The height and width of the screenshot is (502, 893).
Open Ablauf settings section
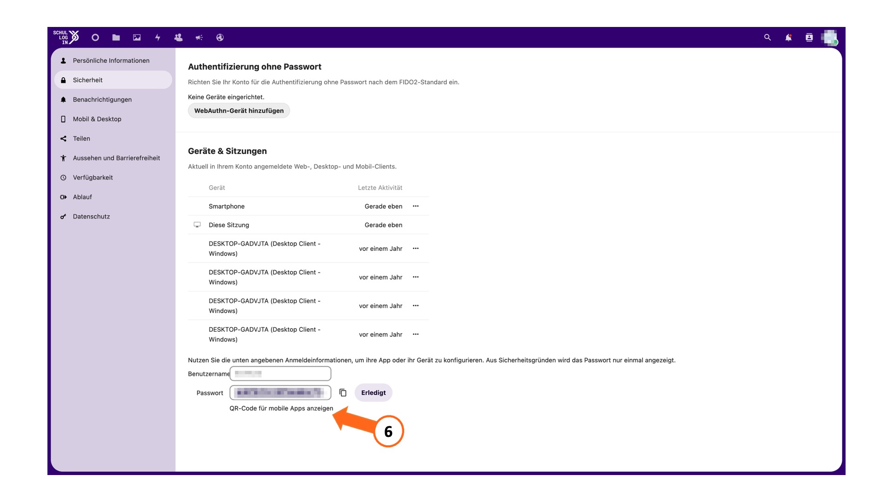[113, 197]
